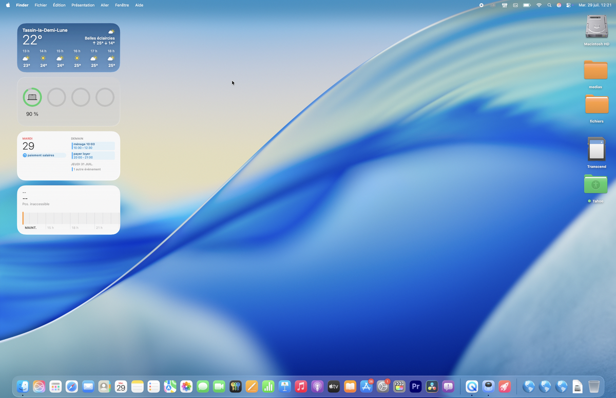This screenshot has height=398, width=616.
Task: Launch DaVinci Resolve from the Dock
Action: tap(431, 386)
